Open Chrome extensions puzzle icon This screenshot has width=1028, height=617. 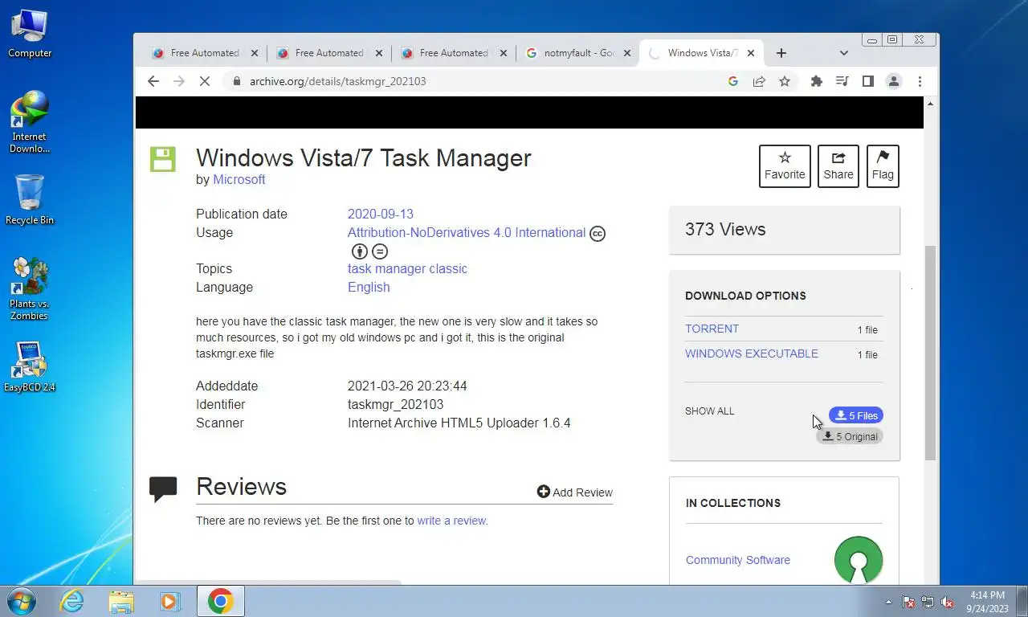coord(817,81)
